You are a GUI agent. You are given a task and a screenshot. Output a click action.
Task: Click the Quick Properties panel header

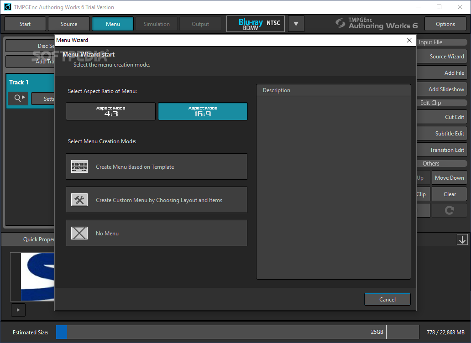(29, 239)
